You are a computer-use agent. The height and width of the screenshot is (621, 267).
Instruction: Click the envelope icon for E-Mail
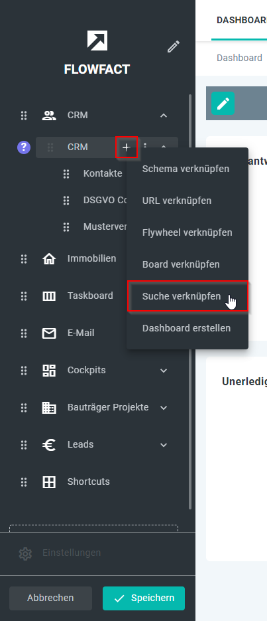point(49,333)
